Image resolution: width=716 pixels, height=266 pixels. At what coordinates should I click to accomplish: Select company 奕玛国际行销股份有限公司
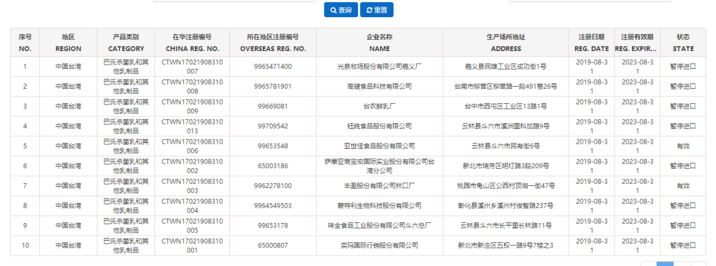[379, 245]
